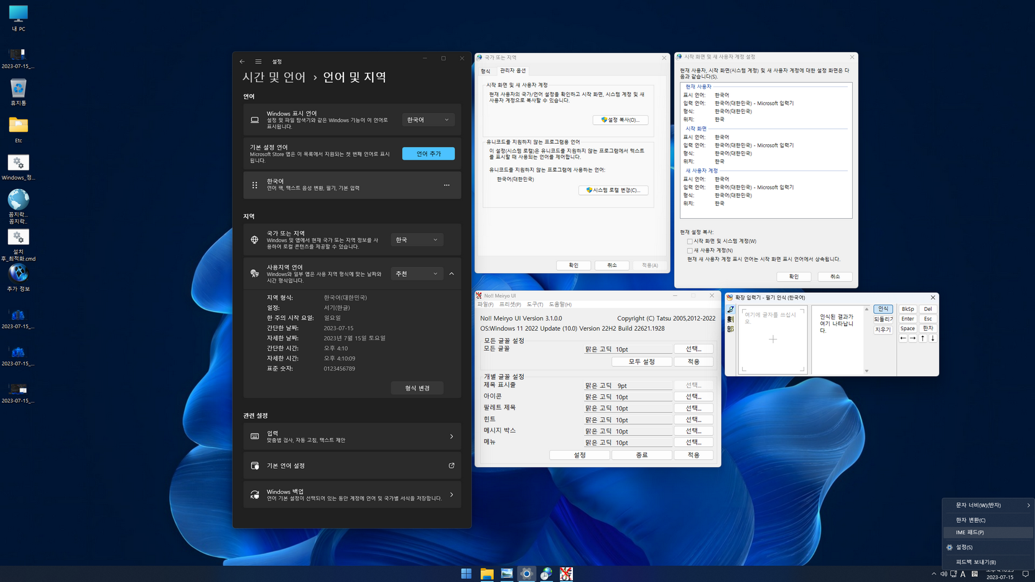This screenshot has width=1035, height=582.
Task: Click 종료 button in Meiryo UI
Action: (x=641, y=455)
